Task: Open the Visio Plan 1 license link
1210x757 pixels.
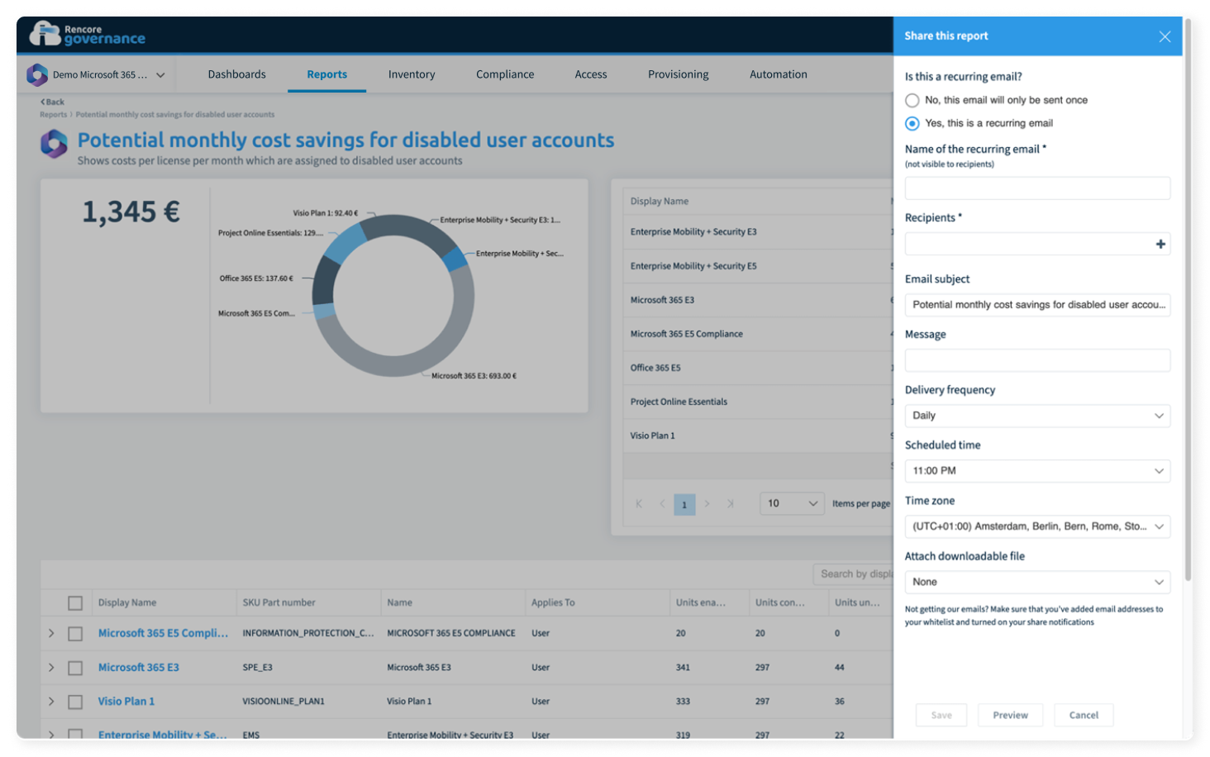Action: coord(126,701)
